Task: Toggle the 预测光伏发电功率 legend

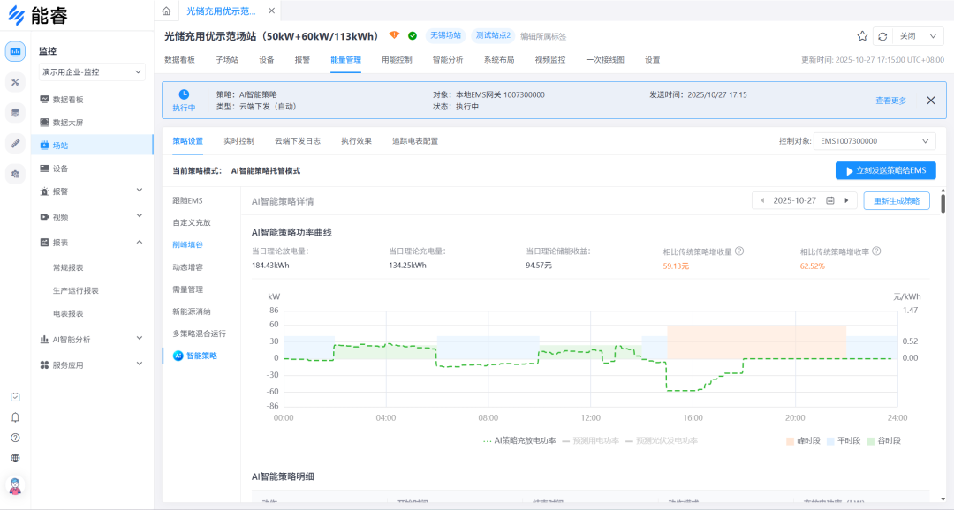Action: tap(668, 441)
